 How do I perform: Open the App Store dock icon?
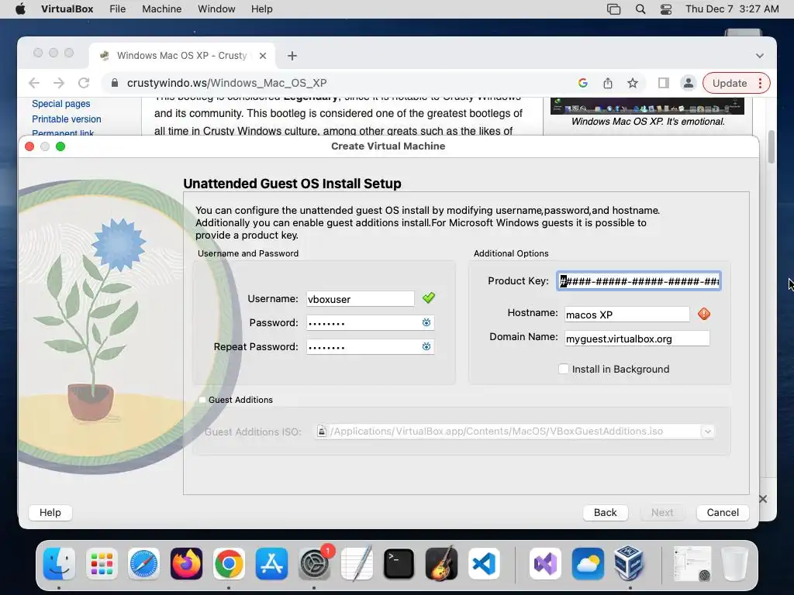coord(271,564)
